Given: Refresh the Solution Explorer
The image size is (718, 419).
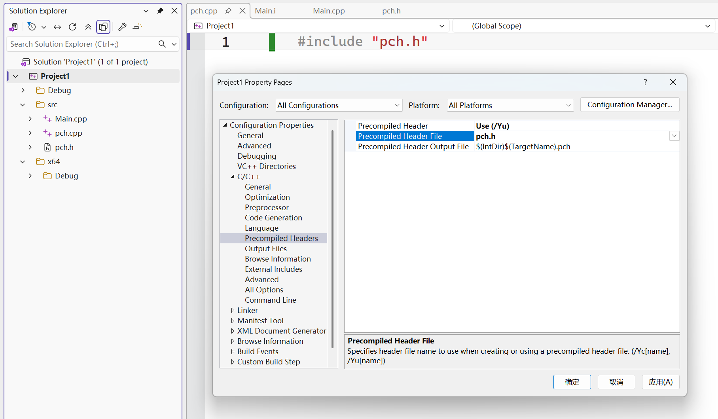Looking at the screenshot, I should pos(72,27).
